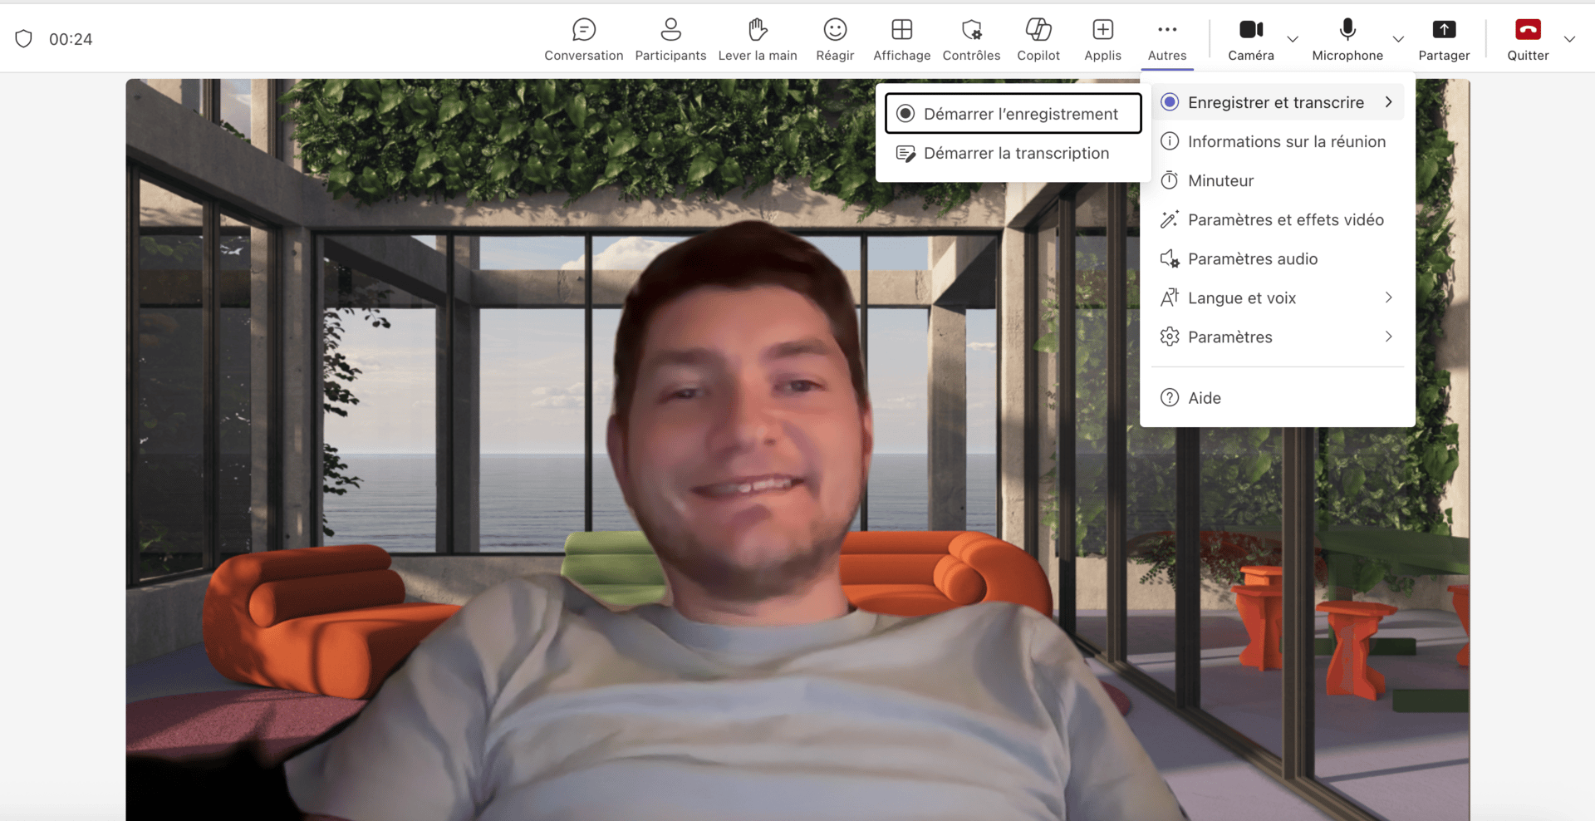Screen dimensions: 1595x821
Task: Open the Quitter options dropdown arrow
Action: (1569, 39)
